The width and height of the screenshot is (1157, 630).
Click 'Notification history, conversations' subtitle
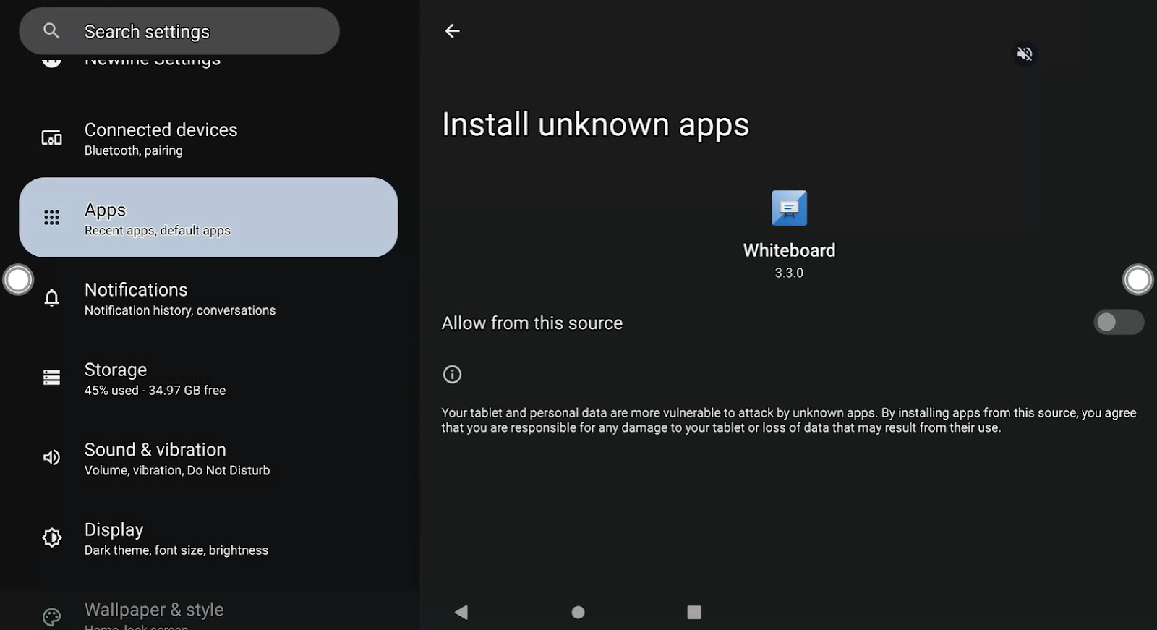(180, 310)
